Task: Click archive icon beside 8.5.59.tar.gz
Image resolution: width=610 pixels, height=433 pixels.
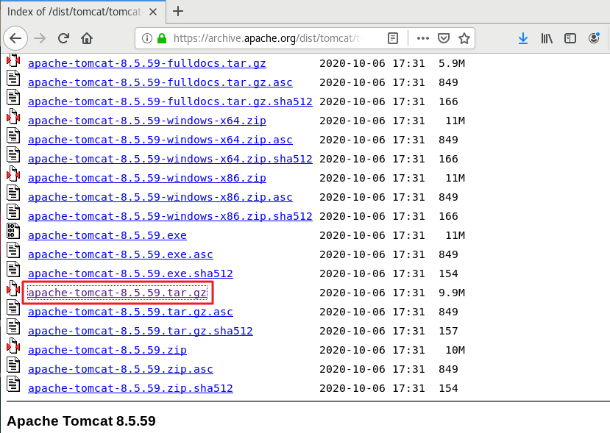Action: 13,288
